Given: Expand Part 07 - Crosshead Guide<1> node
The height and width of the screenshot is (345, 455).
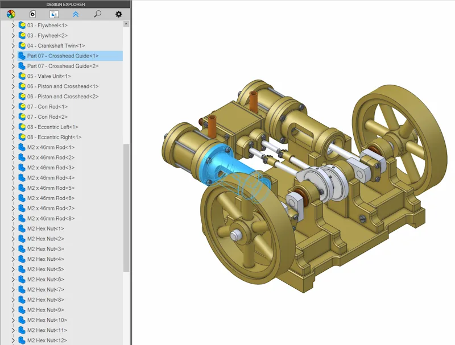Looking at the screenshot, I should [x=13, y=56].
